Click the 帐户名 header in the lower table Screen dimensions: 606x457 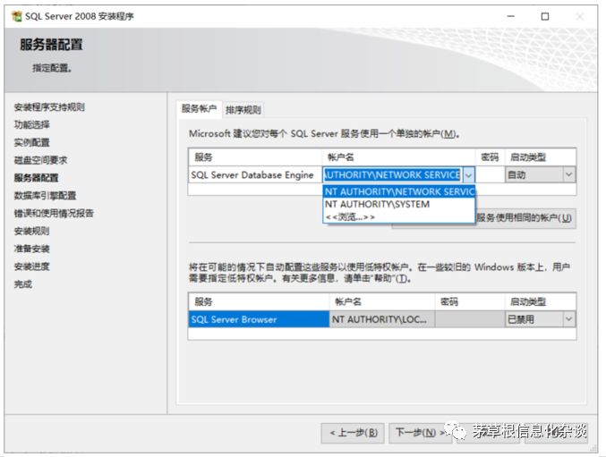click(382, 301)
